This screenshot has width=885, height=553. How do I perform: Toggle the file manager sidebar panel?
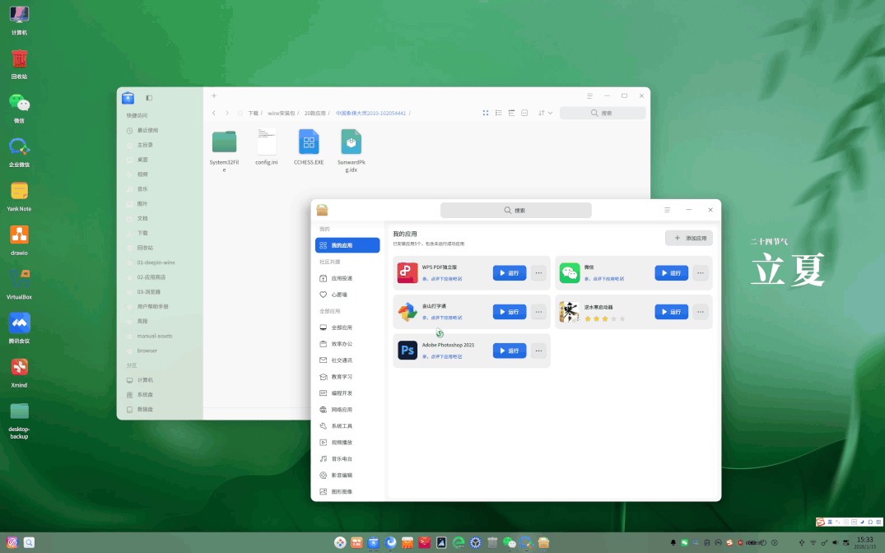[x=149, y=98]
